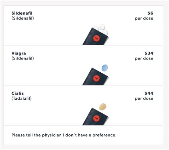Click the red ro logo on Sildenafil packet
The width and height of the screenshot is (169, 150).
[97, 38]
